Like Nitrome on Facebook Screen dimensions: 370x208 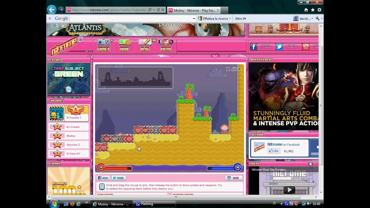(274, 151)
